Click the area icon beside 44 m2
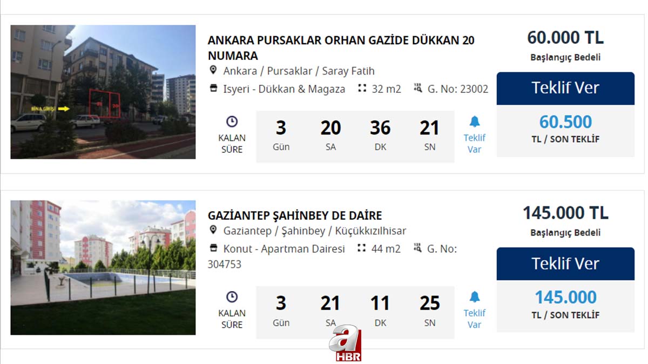This screenshot has width=648, height=364. click(x=362, y=248)
